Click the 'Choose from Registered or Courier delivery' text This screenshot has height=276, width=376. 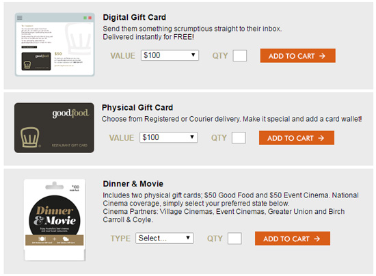[171, 119]
